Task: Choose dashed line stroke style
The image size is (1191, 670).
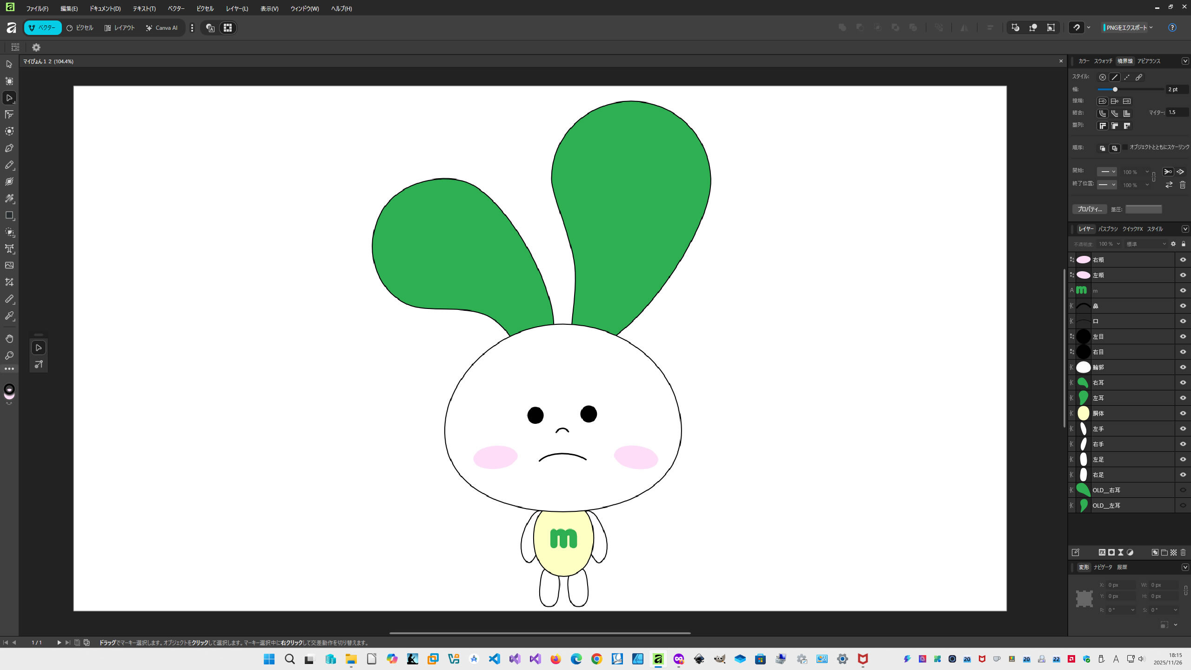Action: (1127, 77)
